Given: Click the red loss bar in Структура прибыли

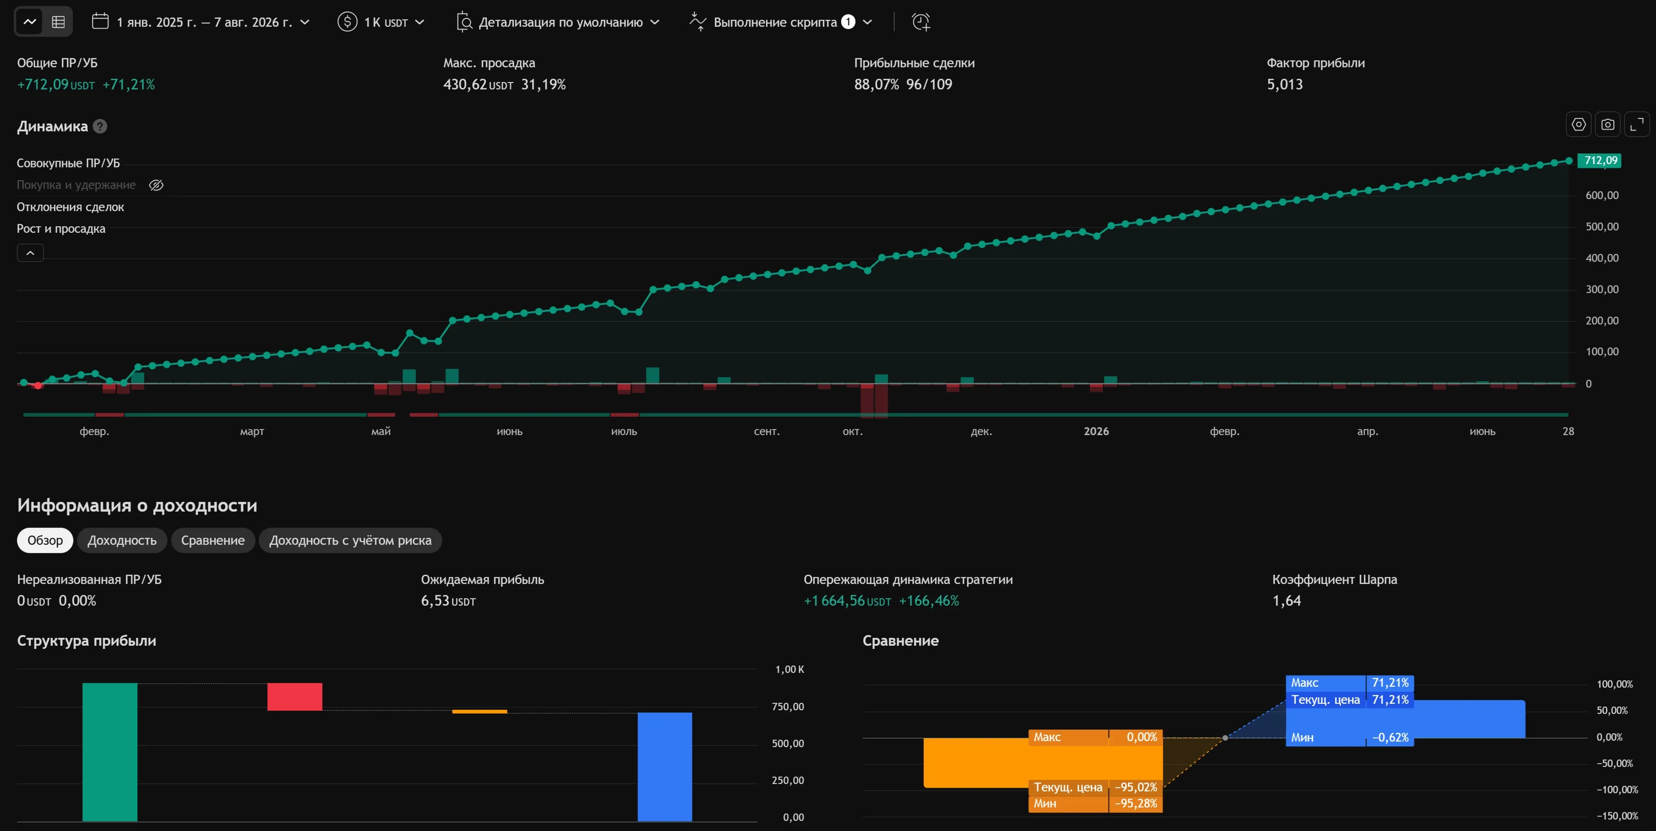Looking at the screenshot, I should (294, 697).
